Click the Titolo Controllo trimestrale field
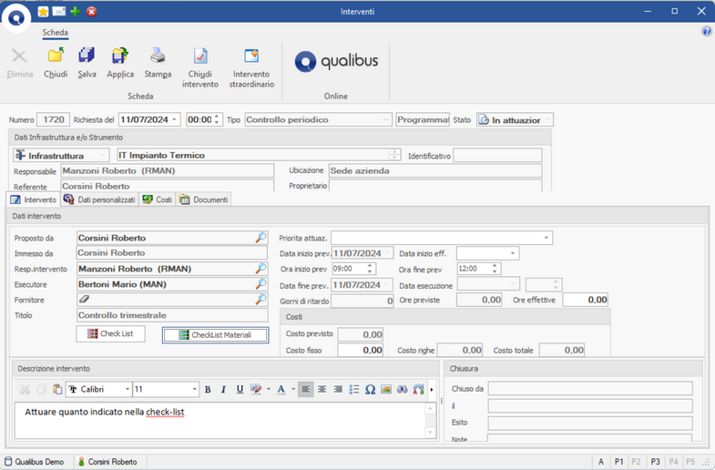 click(x=172, y=315)
